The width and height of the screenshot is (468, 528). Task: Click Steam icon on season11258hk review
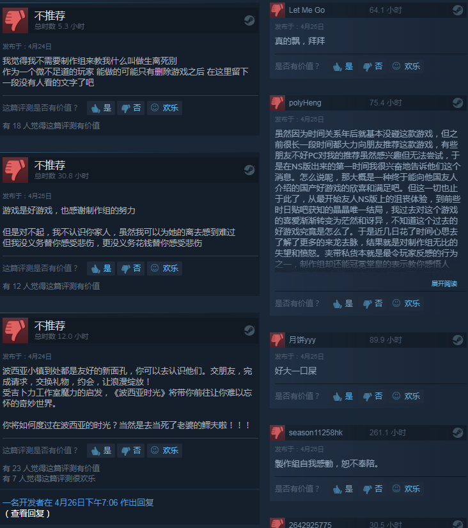click(458, 432)
